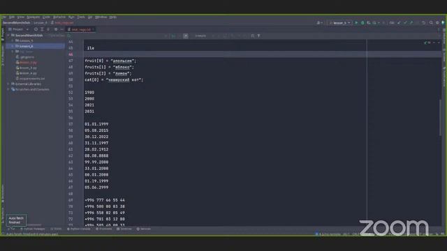Click the Auto fetch finished notification popup
Viewport: 447px width, 251px height.
pos(16,220)
